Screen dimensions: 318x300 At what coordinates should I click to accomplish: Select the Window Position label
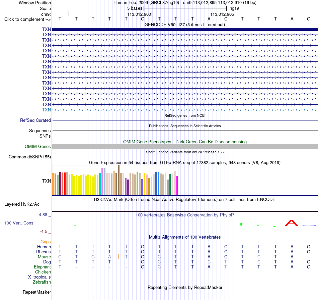tap(35, 3)
